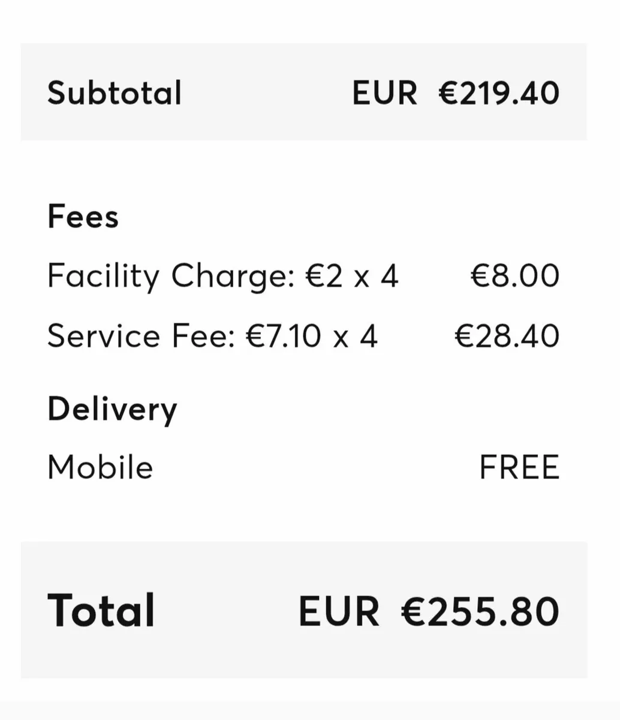
Task: Click the bold Total label
Action: [x=101, y=611]
